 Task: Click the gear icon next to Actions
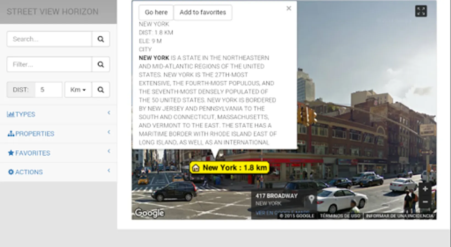(11, 172)
